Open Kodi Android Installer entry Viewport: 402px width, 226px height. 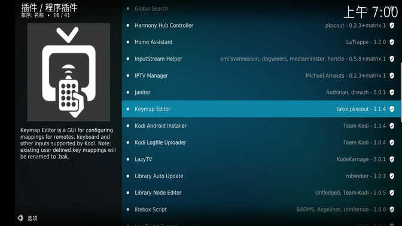click(261, 126)
